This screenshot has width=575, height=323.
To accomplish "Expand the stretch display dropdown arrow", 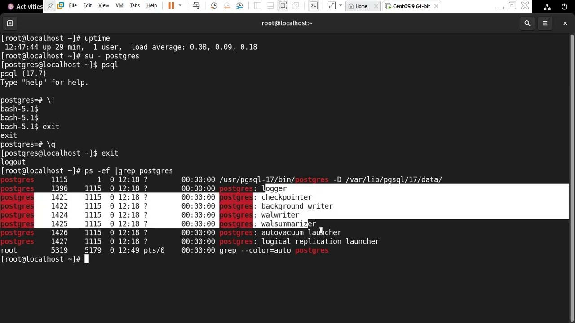I will (x=341, y=6).
